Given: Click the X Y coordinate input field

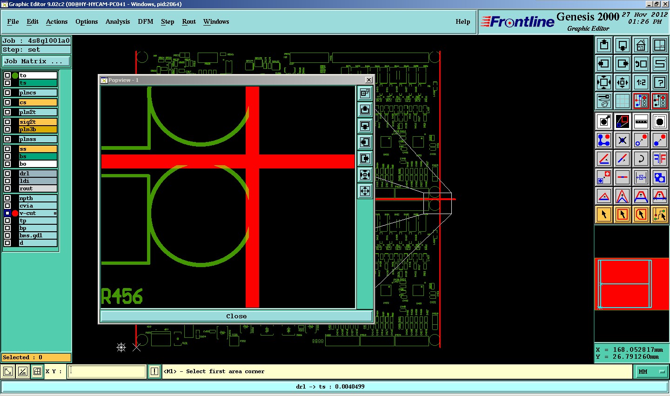Looking at the screenshot, I should point(107,371).
